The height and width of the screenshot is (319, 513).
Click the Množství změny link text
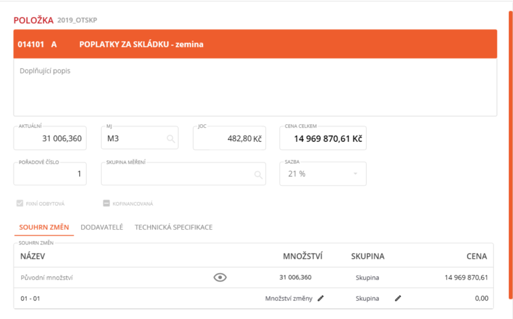289,298
